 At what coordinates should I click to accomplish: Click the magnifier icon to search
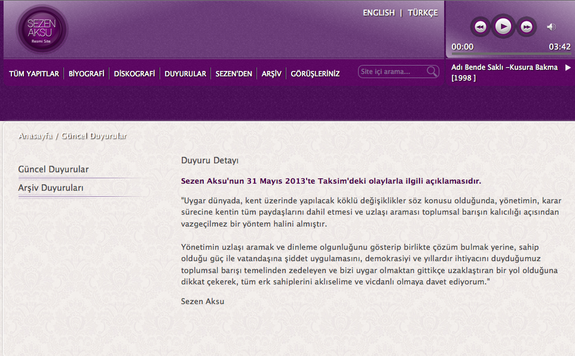pos(432,71)
